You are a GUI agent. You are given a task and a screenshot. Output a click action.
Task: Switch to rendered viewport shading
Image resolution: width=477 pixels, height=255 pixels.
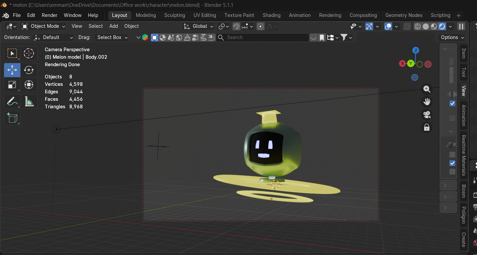pyautogui.click(x=442, y=26)
